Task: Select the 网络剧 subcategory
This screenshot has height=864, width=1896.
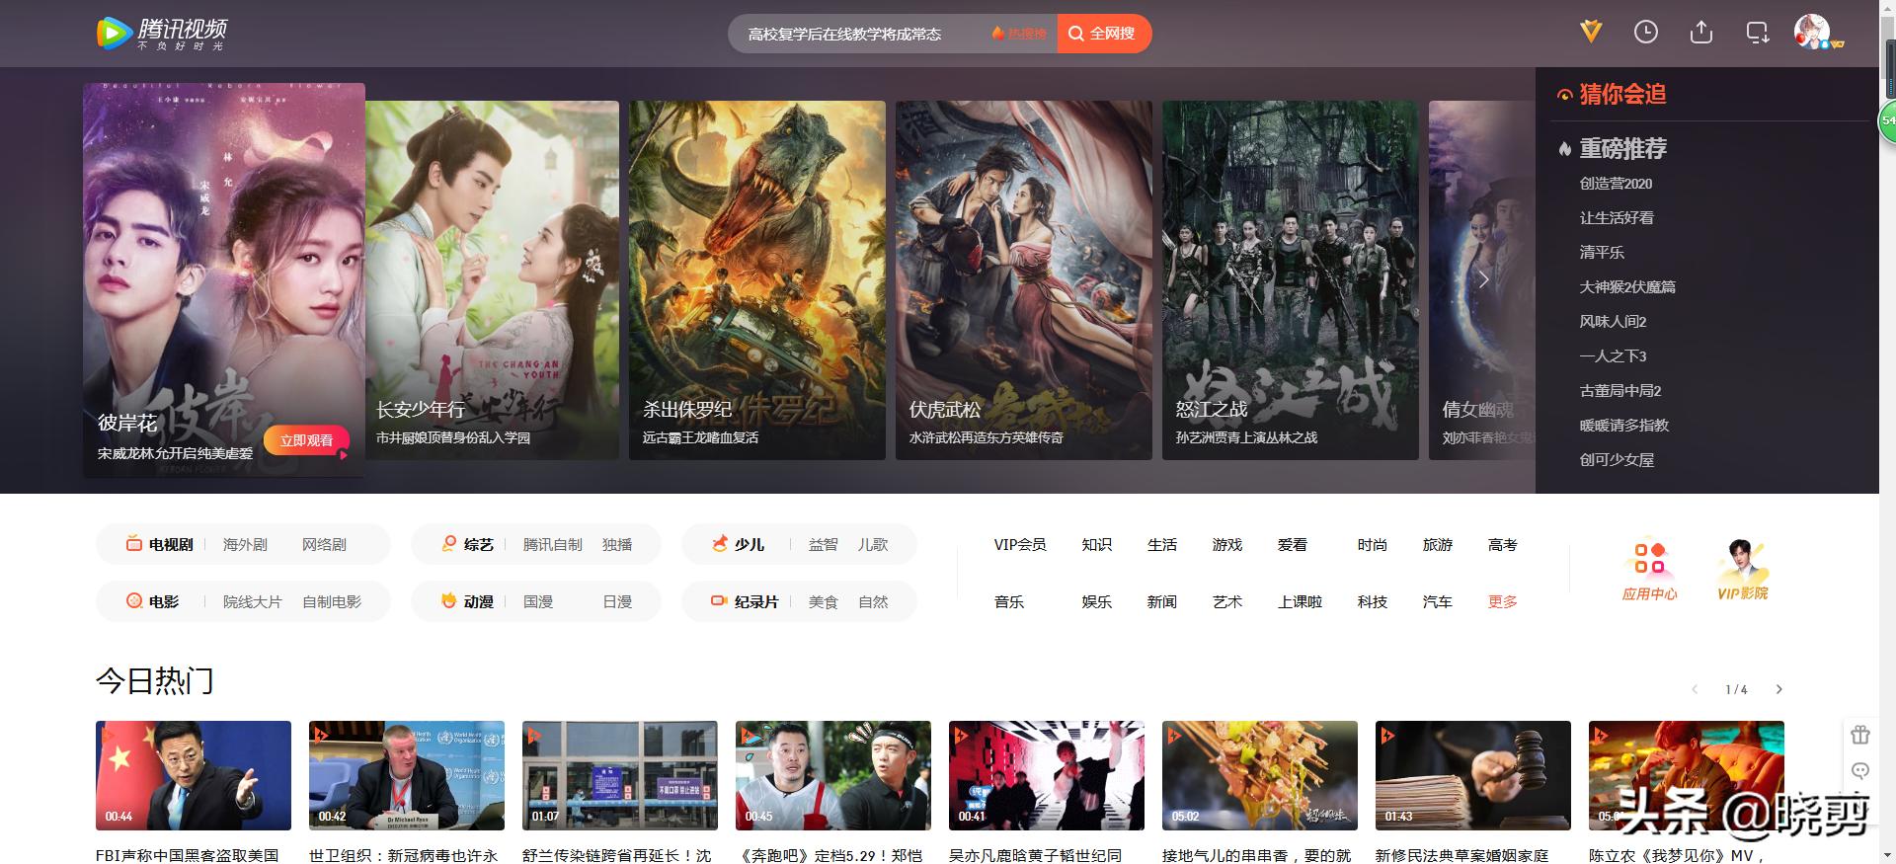Action: pyautogui.click(x=324, y=544)
